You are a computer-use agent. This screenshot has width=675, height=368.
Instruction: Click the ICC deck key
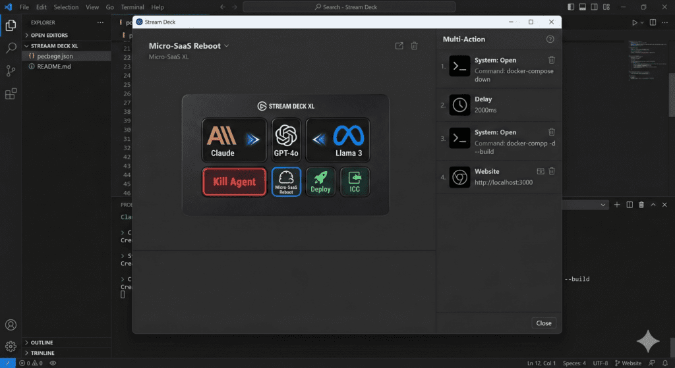(355, 182)
